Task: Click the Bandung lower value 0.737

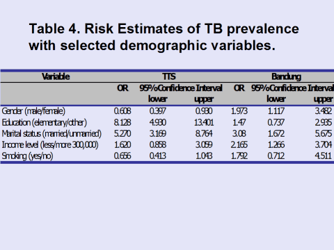Action: [x=276, y=122]
